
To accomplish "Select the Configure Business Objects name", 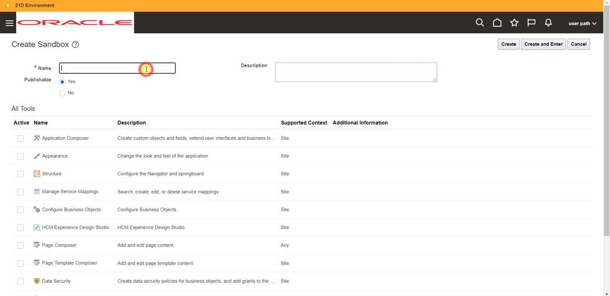I will point(71,209).
